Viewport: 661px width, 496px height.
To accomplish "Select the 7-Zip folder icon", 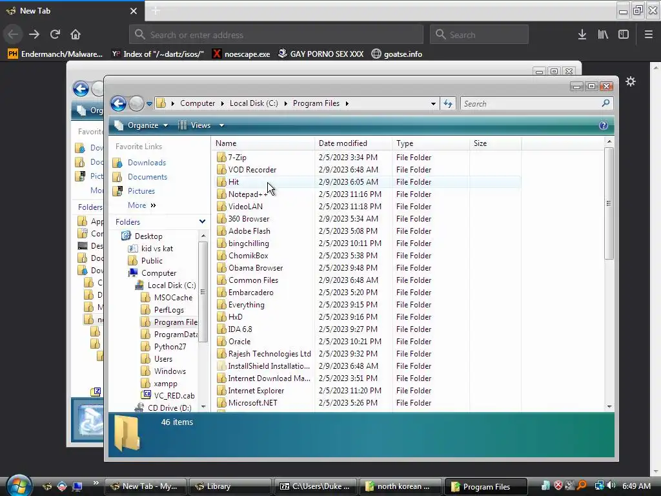I will [221, 158].
